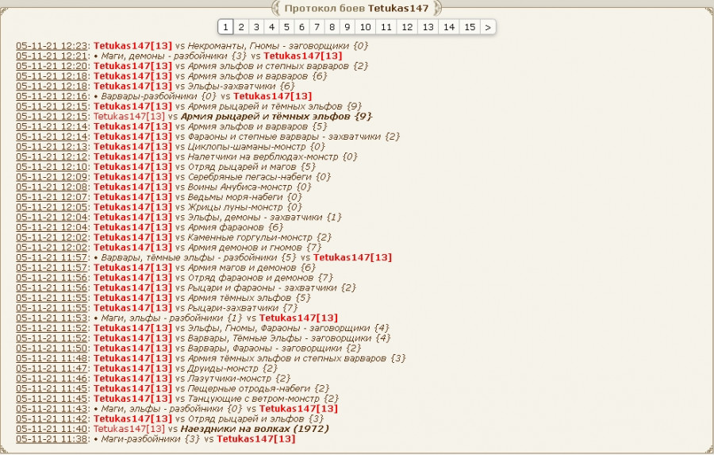The width and height of the screenshot is (714, 455).
Task: Go to page 14
Action: tap(449, 27)
